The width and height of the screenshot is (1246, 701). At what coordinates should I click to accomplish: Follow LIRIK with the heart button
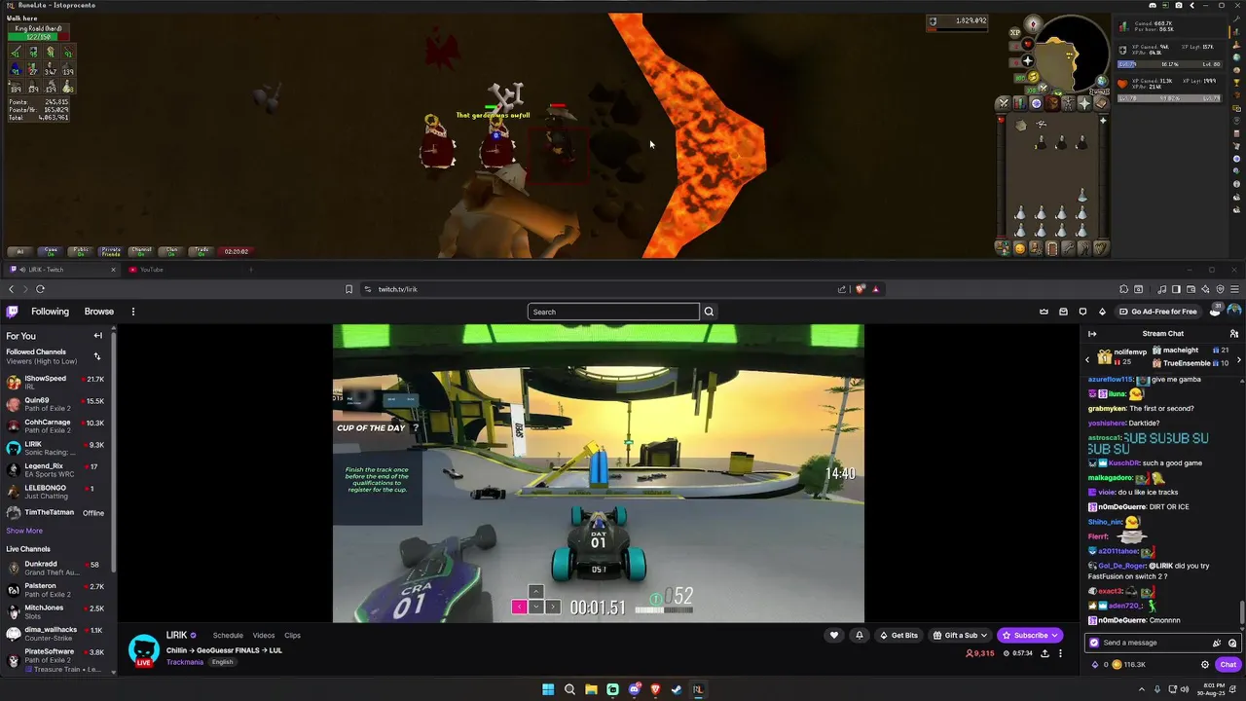[834, 635]
